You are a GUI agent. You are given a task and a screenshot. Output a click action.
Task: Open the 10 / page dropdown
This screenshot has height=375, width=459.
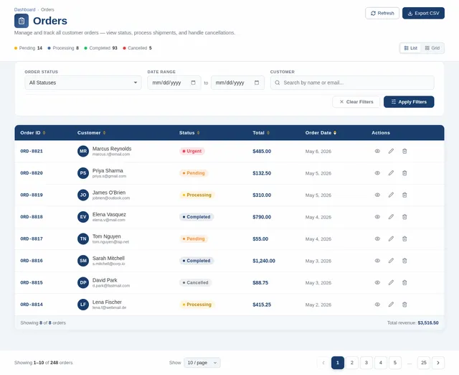pos(202,363)
